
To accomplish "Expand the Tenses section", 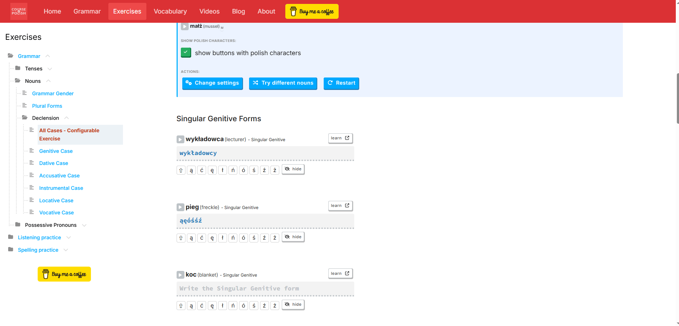I will pos(50,69).
